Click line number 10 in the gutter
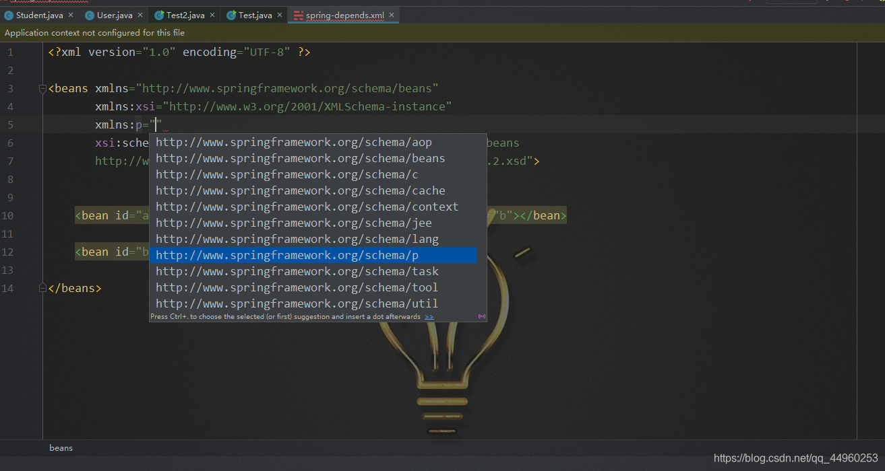Screen dimensions: 885x471 point(7,215)
